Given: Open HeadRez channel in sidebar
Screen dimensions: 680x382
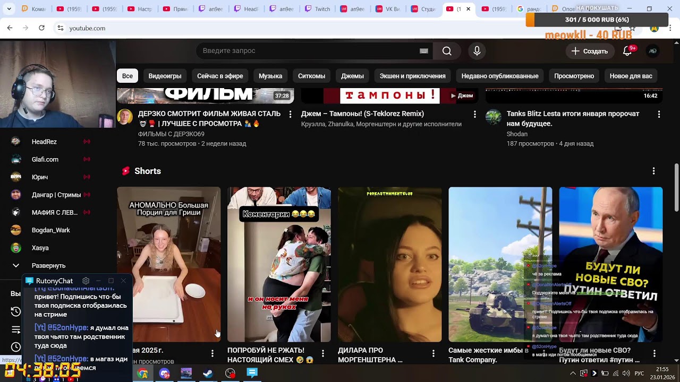Looking at the screenshot, I should tap(50, 142).
